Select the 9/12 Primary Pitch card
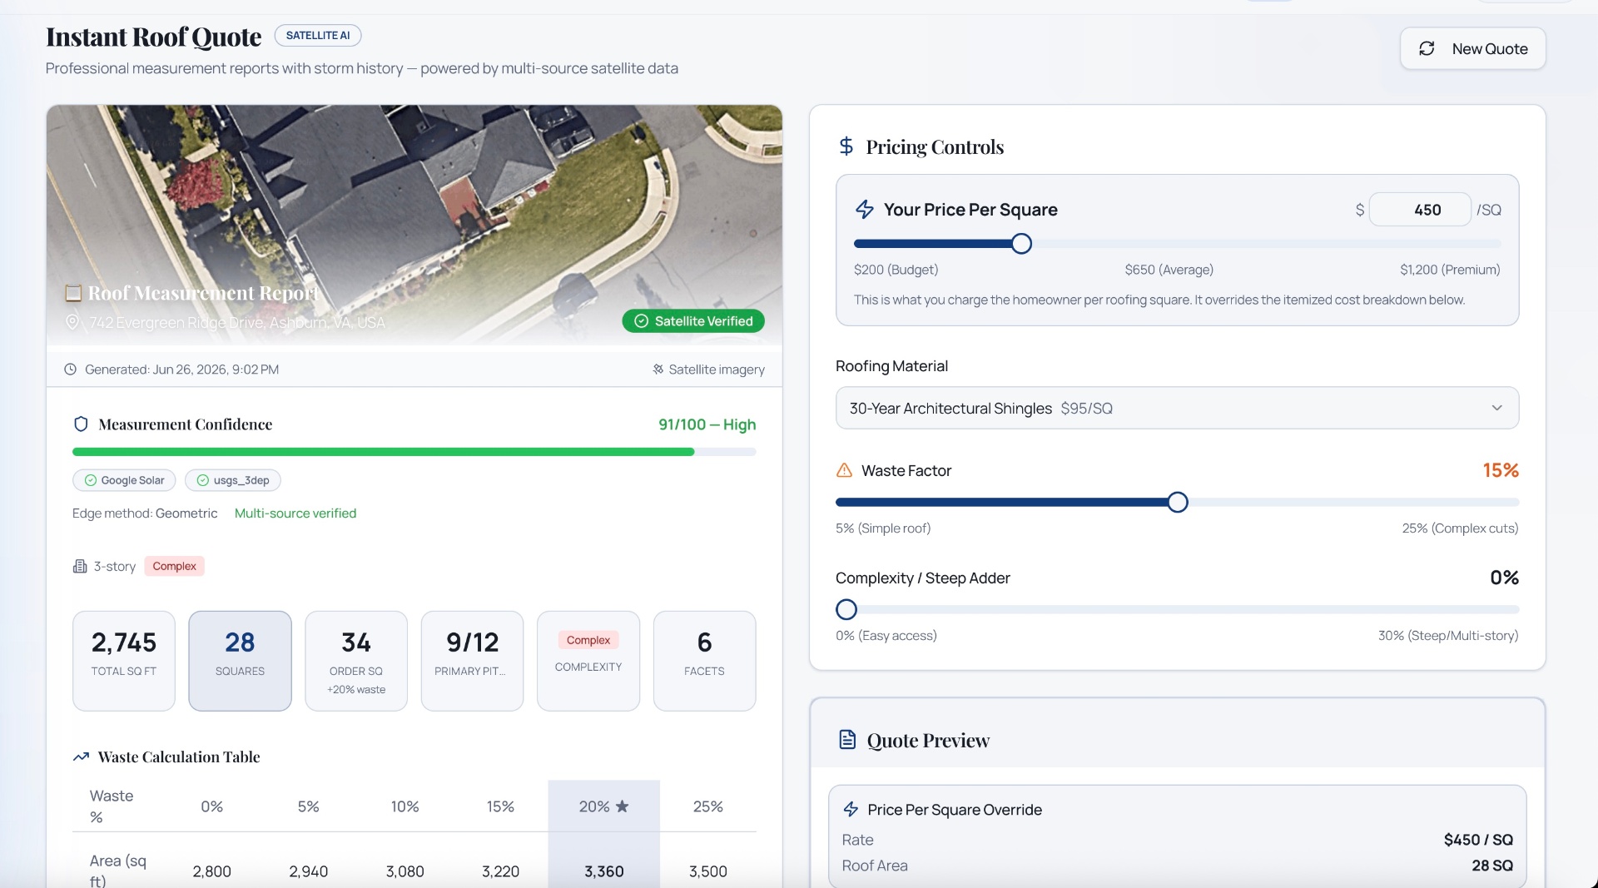Image resolution: width=1598 pixels, height=888 pixels. [x=472, y=661]
